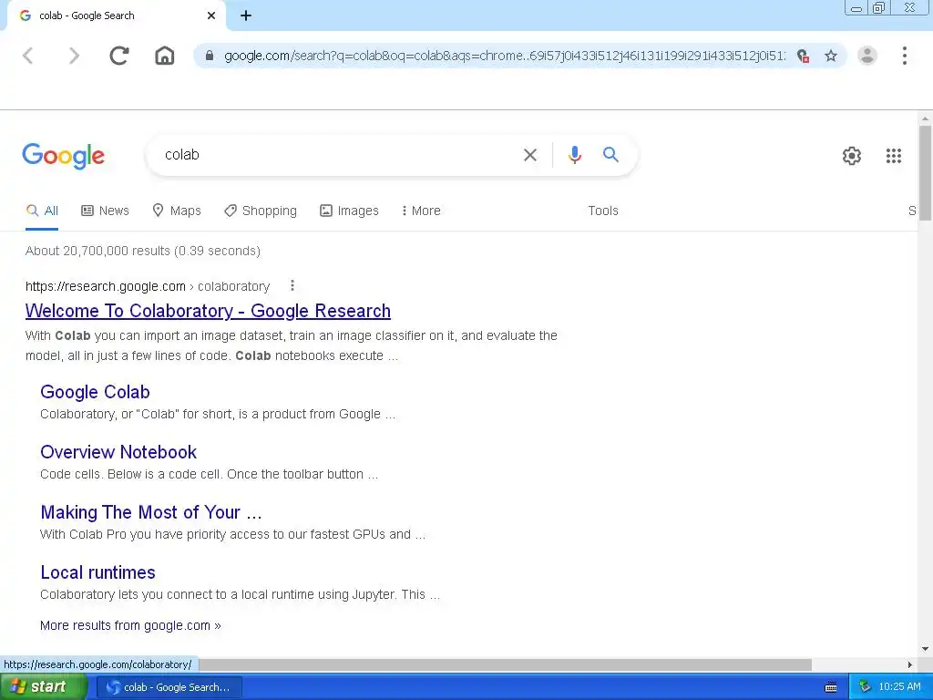Open Google quick settings gear
933x700 pixels.
pyautogui.click(x=852, y=156)
